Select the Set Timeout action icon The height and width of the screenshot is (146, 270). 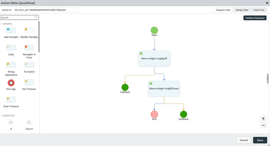[29, 82]
